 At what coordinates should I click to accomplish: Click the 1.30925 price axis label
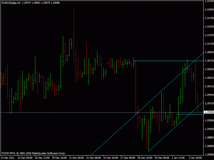pos(209,52)
